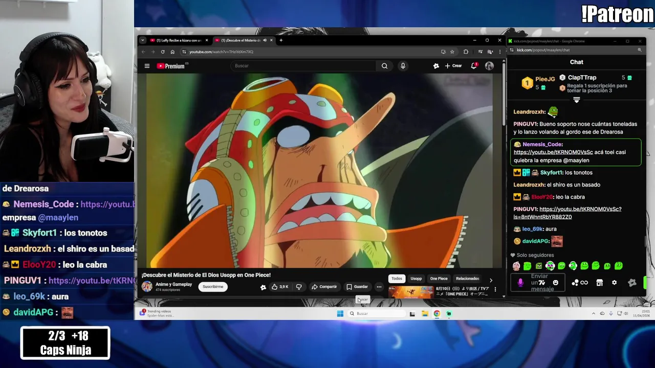The width and height of the screenshot is (655, 368).
Task: Click Suscribirme to subscribe to channel
Action: pyautogui.click(x=213, y=287)
